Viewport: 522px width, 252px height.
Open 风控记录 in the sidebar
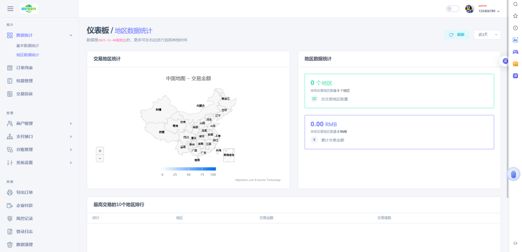click(x=24, y=218)
